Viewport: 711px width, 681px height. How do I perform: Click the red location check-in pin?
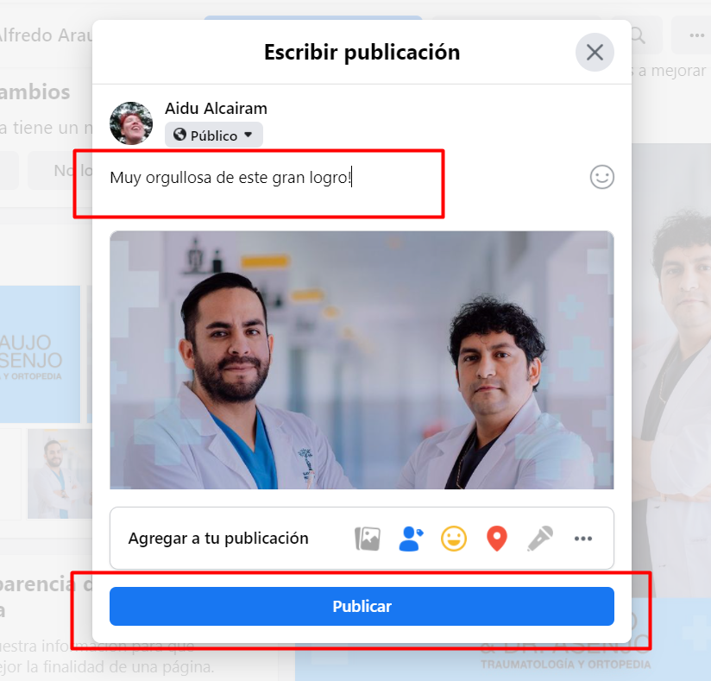tap(497, 539)
